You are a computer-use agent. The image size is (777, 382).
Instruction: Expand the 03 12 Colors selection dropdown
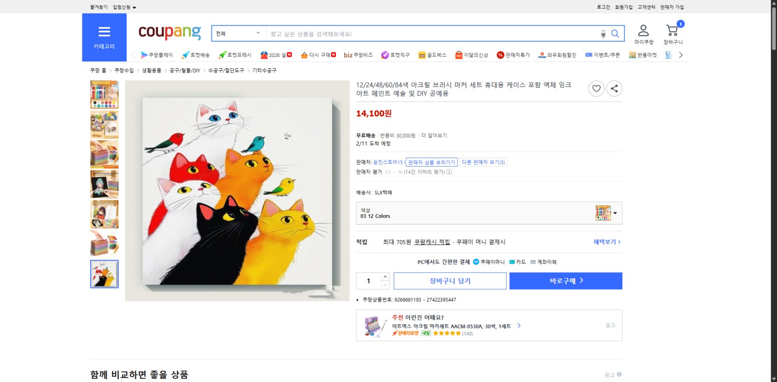click(615, 213)
